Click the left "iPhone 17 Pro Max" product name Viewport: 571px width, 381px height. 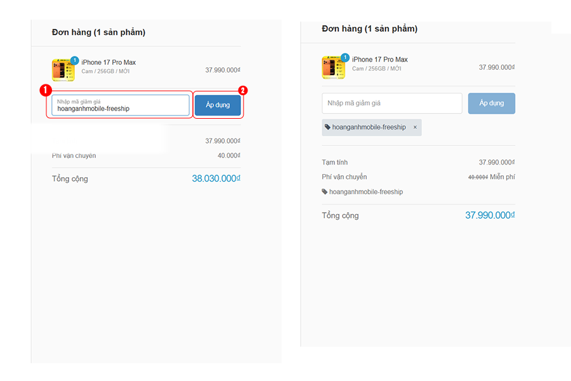coord(108,62)
